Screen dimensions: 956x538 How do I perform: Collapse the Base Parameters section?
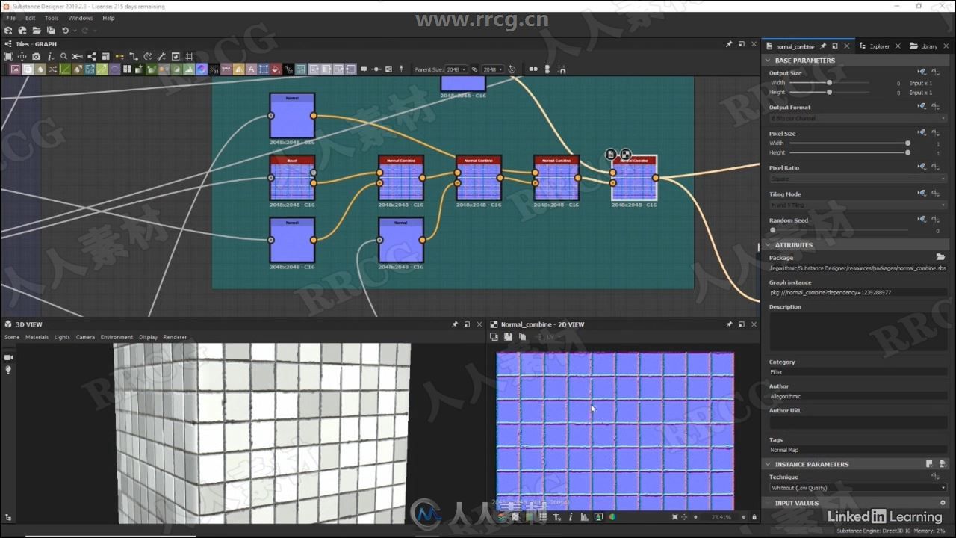coord(768,61)
